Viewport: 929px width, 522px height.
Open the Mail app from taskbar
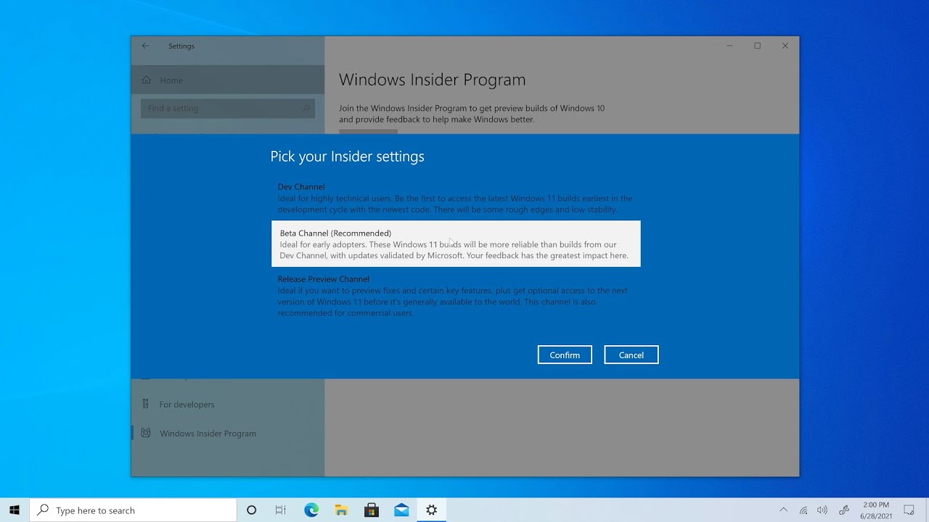point(401,510)
